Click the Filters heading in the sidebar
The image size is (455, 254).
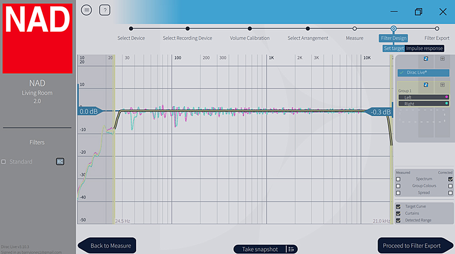click(x=37, y=142)
